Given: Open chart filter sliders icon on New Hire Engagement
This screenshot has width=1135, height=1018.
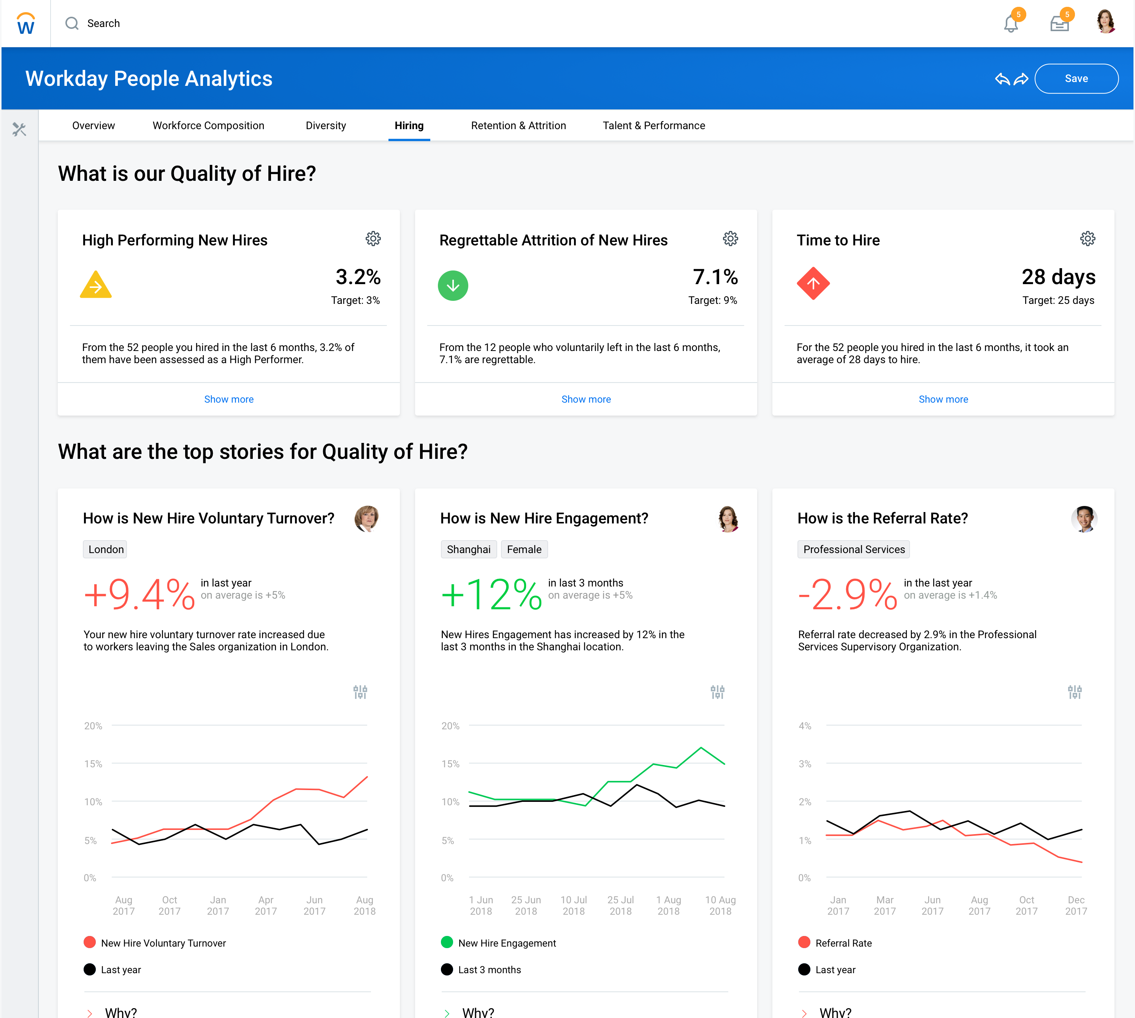Looking at the screenshot, I should click(718, 692).
